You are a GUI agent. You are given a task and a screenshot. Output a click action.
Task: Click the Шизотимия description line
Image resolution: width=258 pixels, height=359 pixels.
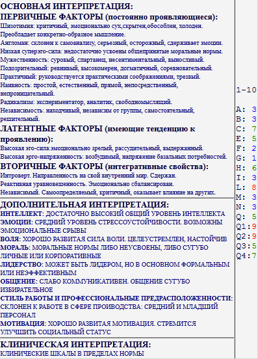pyautogui.click(x=101, y=26)
